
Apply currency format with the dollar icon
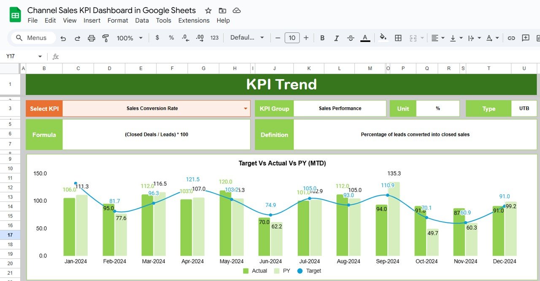157,38
